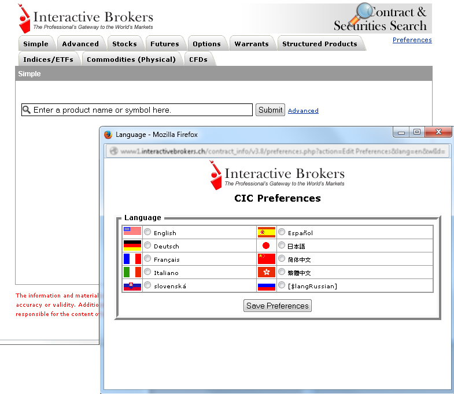Select the Japanese language radio button
454x394 pixels.
click(282, 245)
